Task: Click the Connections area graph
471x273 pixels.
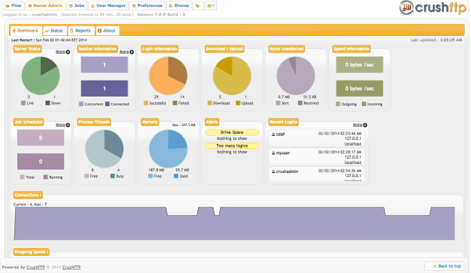Action: pos(234,223)
